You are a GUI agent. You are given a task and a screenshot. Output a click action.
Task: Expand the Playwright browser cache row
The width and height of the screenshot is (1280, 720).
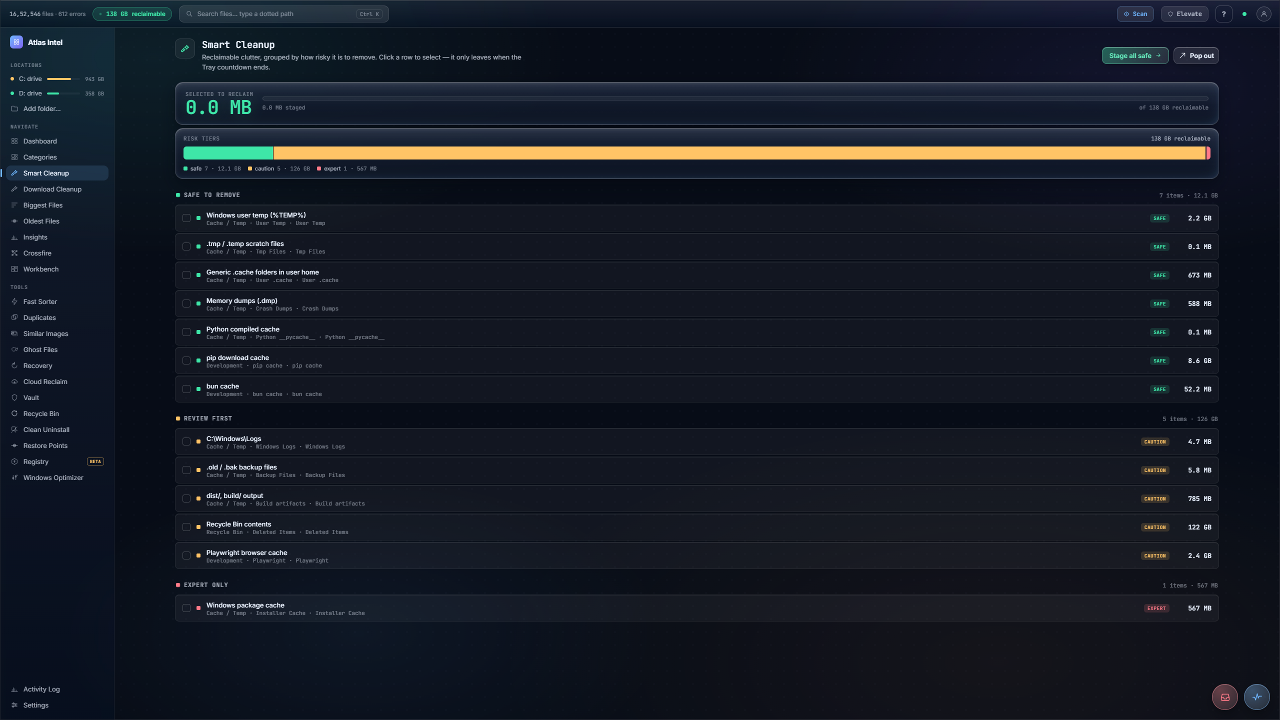point(696,555)
